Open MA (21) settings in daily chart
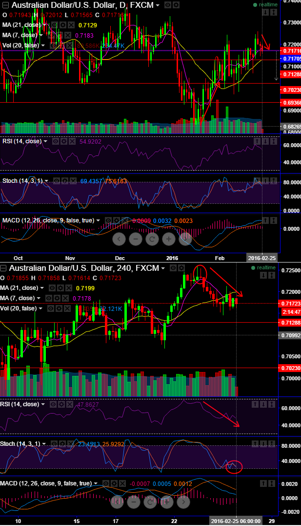Screen dimensions: 301x526 click(62, 25)
